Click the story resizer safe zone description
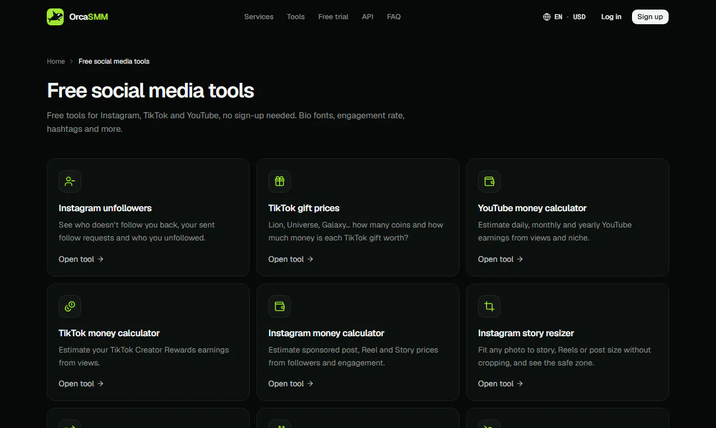Viewport: 716px width, 428px height. (x=564, y=356)
